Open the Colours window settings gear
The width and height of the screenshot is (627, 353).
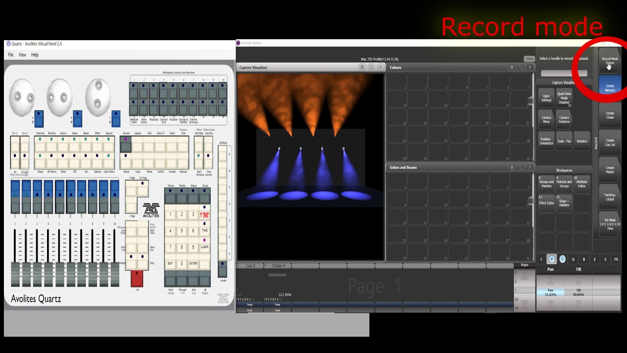pos(512,67)
